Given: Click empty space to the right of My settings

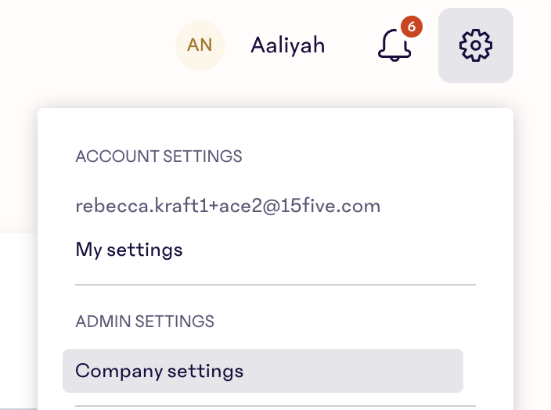Looking at the screenshot, I should (x=352, y=250).
